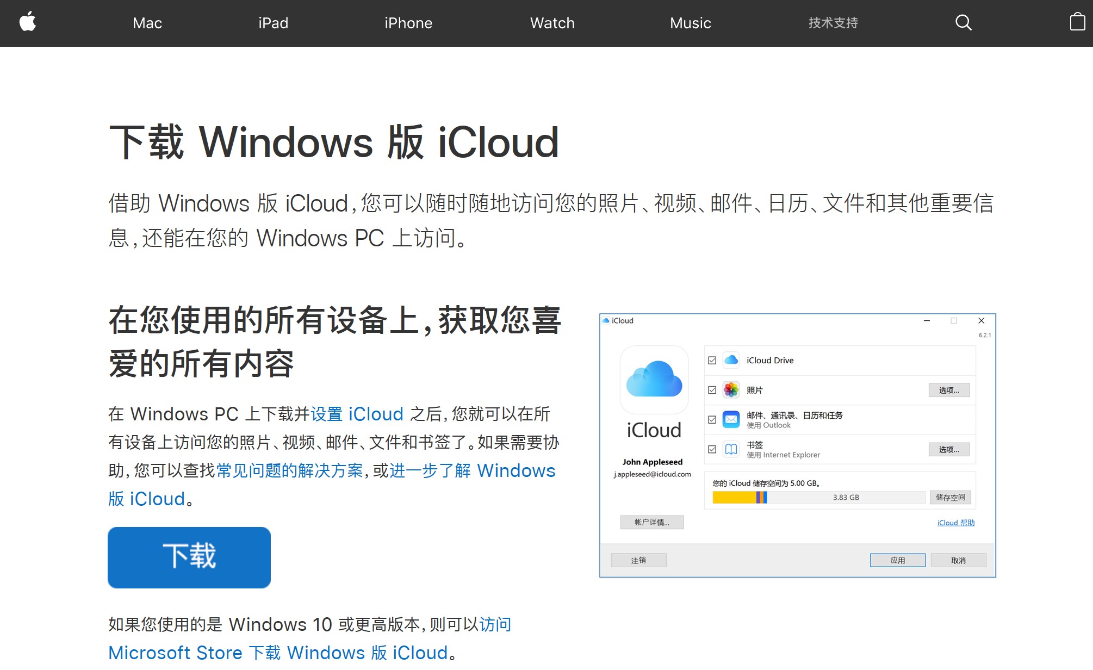Click the blue 下载 button

point(189,557)
